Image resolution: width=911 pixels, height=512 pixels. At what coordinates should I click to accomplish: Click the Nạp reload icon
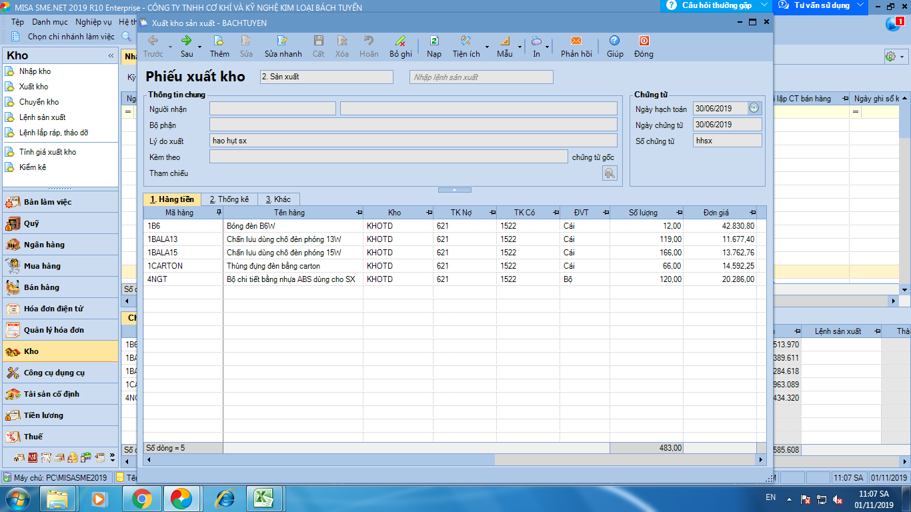click(x=433, y=41)
